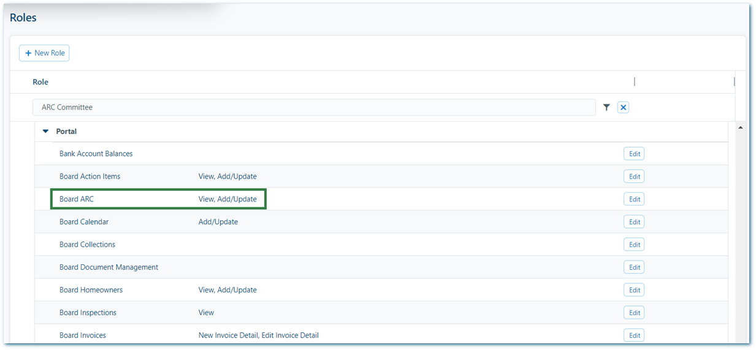Collapse the Portal group arrow
The image size is (756, 350).
[x=45, y=131]
